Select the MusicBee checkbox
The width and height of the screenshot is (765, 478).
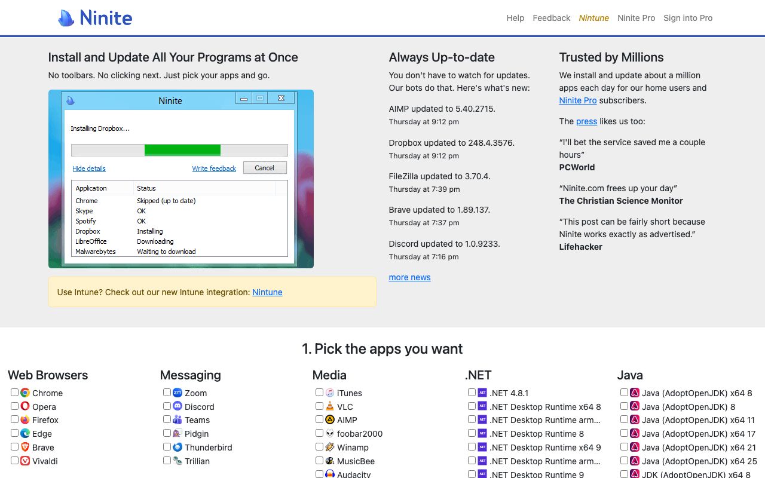pyautogui.click(x=319, y=460)
